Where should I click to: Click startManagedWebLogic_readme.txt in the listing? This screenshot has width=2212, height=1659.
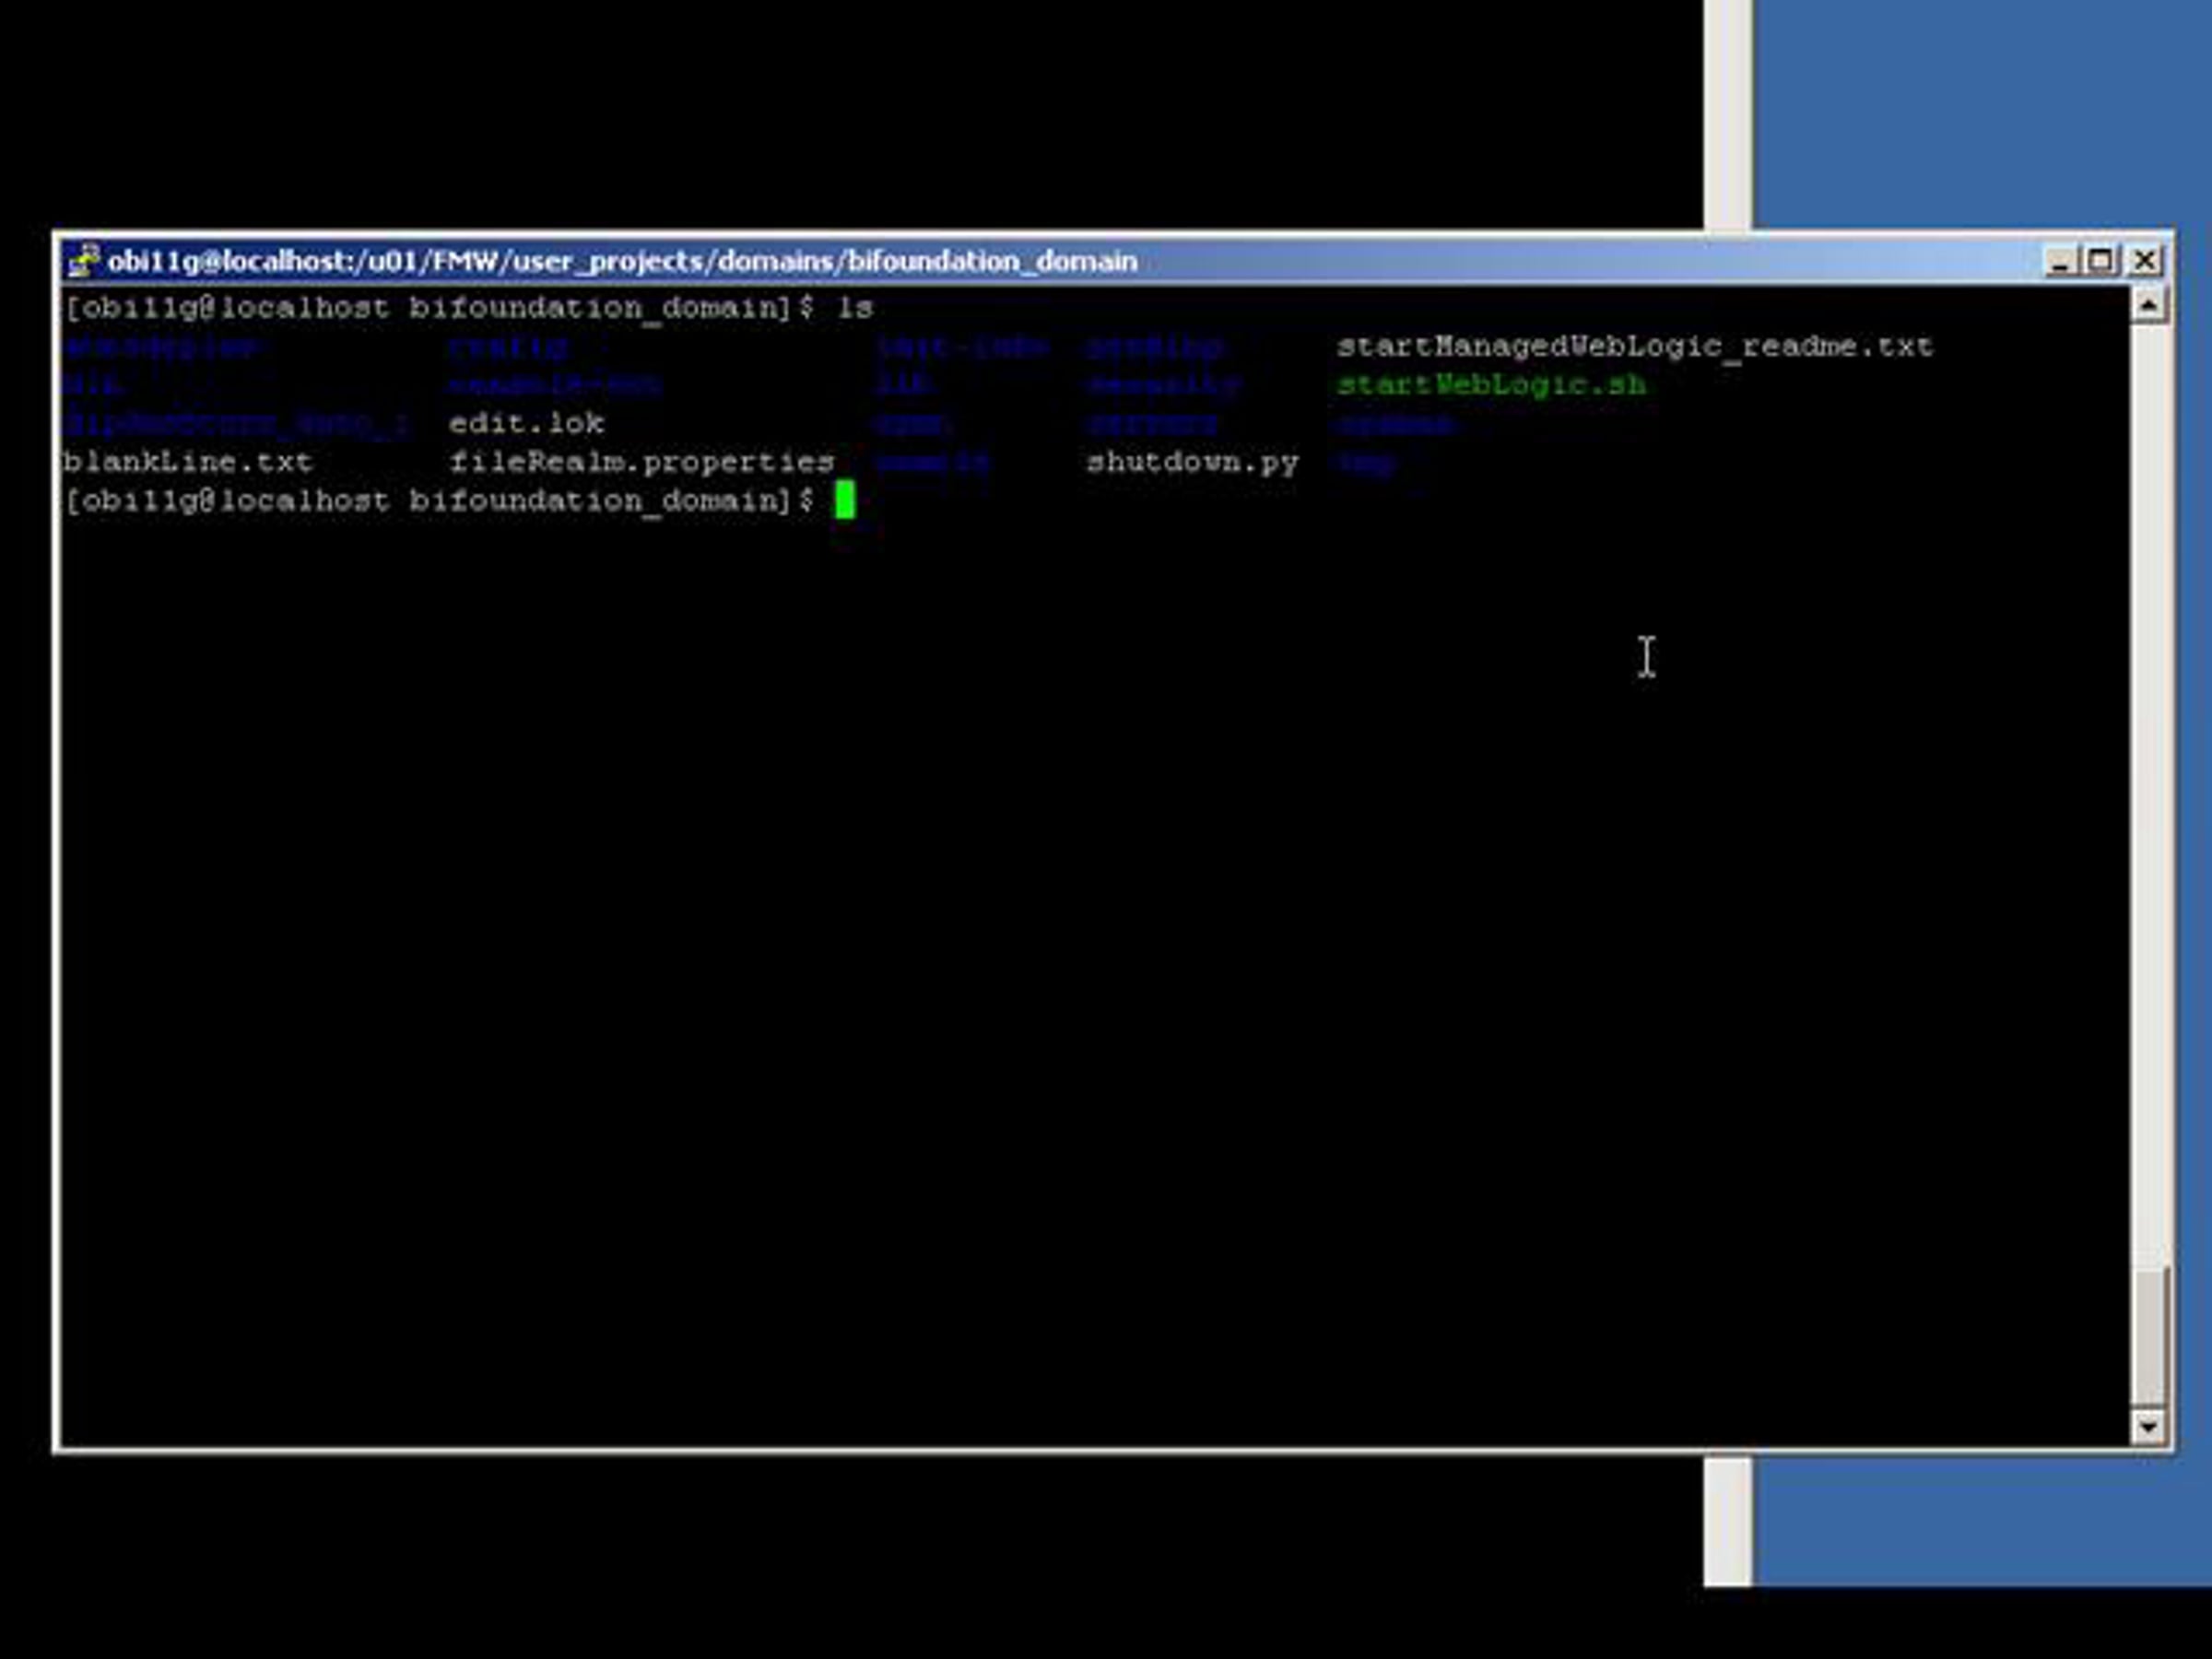point(1634,347)
